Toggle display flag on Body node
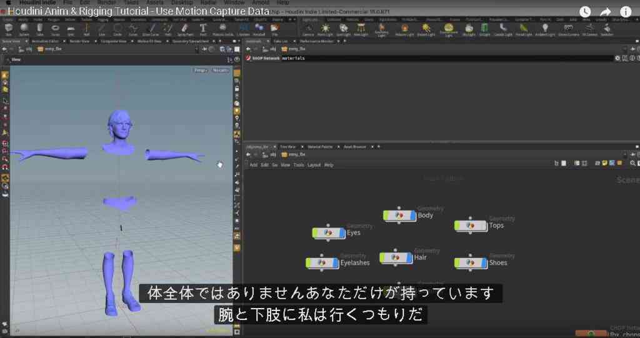 pos(414,216)
